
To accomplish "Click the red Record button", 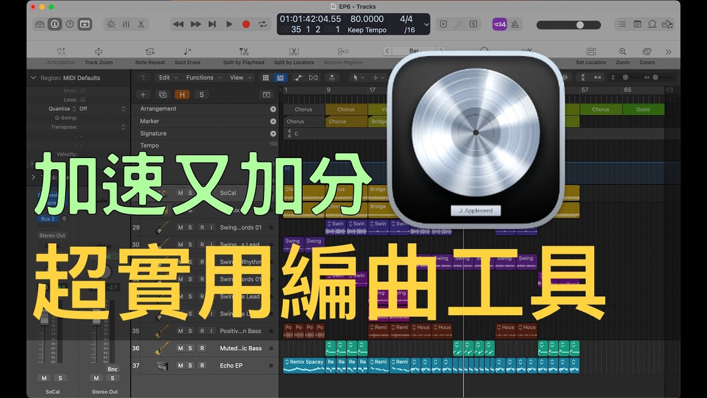I will (246, 24).
